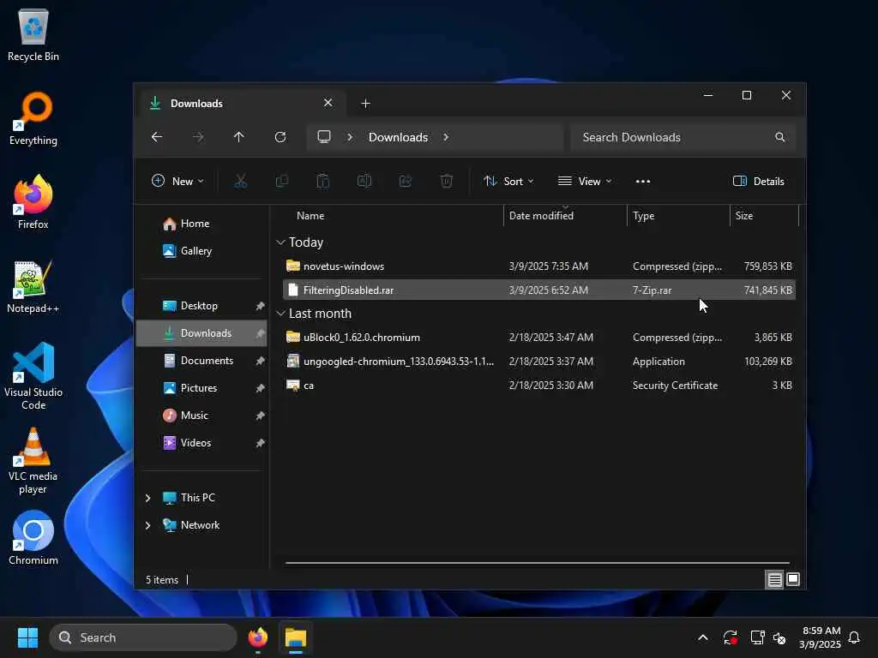
Task: Open Firefox from the taskbar
Action: pyautogui.click(x=258, y=637)
